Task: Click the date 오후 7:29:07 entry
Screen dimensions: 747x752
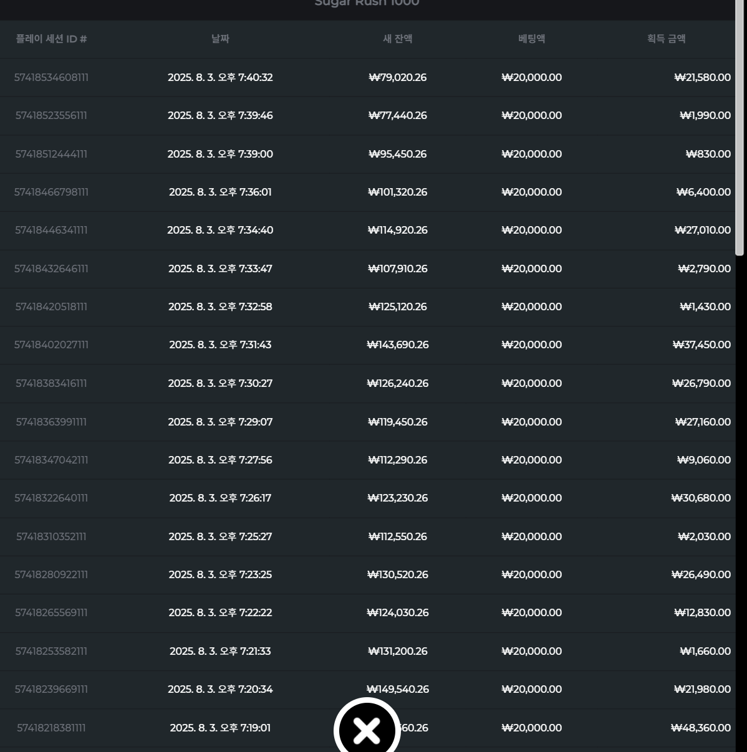Action: (x=220, y=422)
